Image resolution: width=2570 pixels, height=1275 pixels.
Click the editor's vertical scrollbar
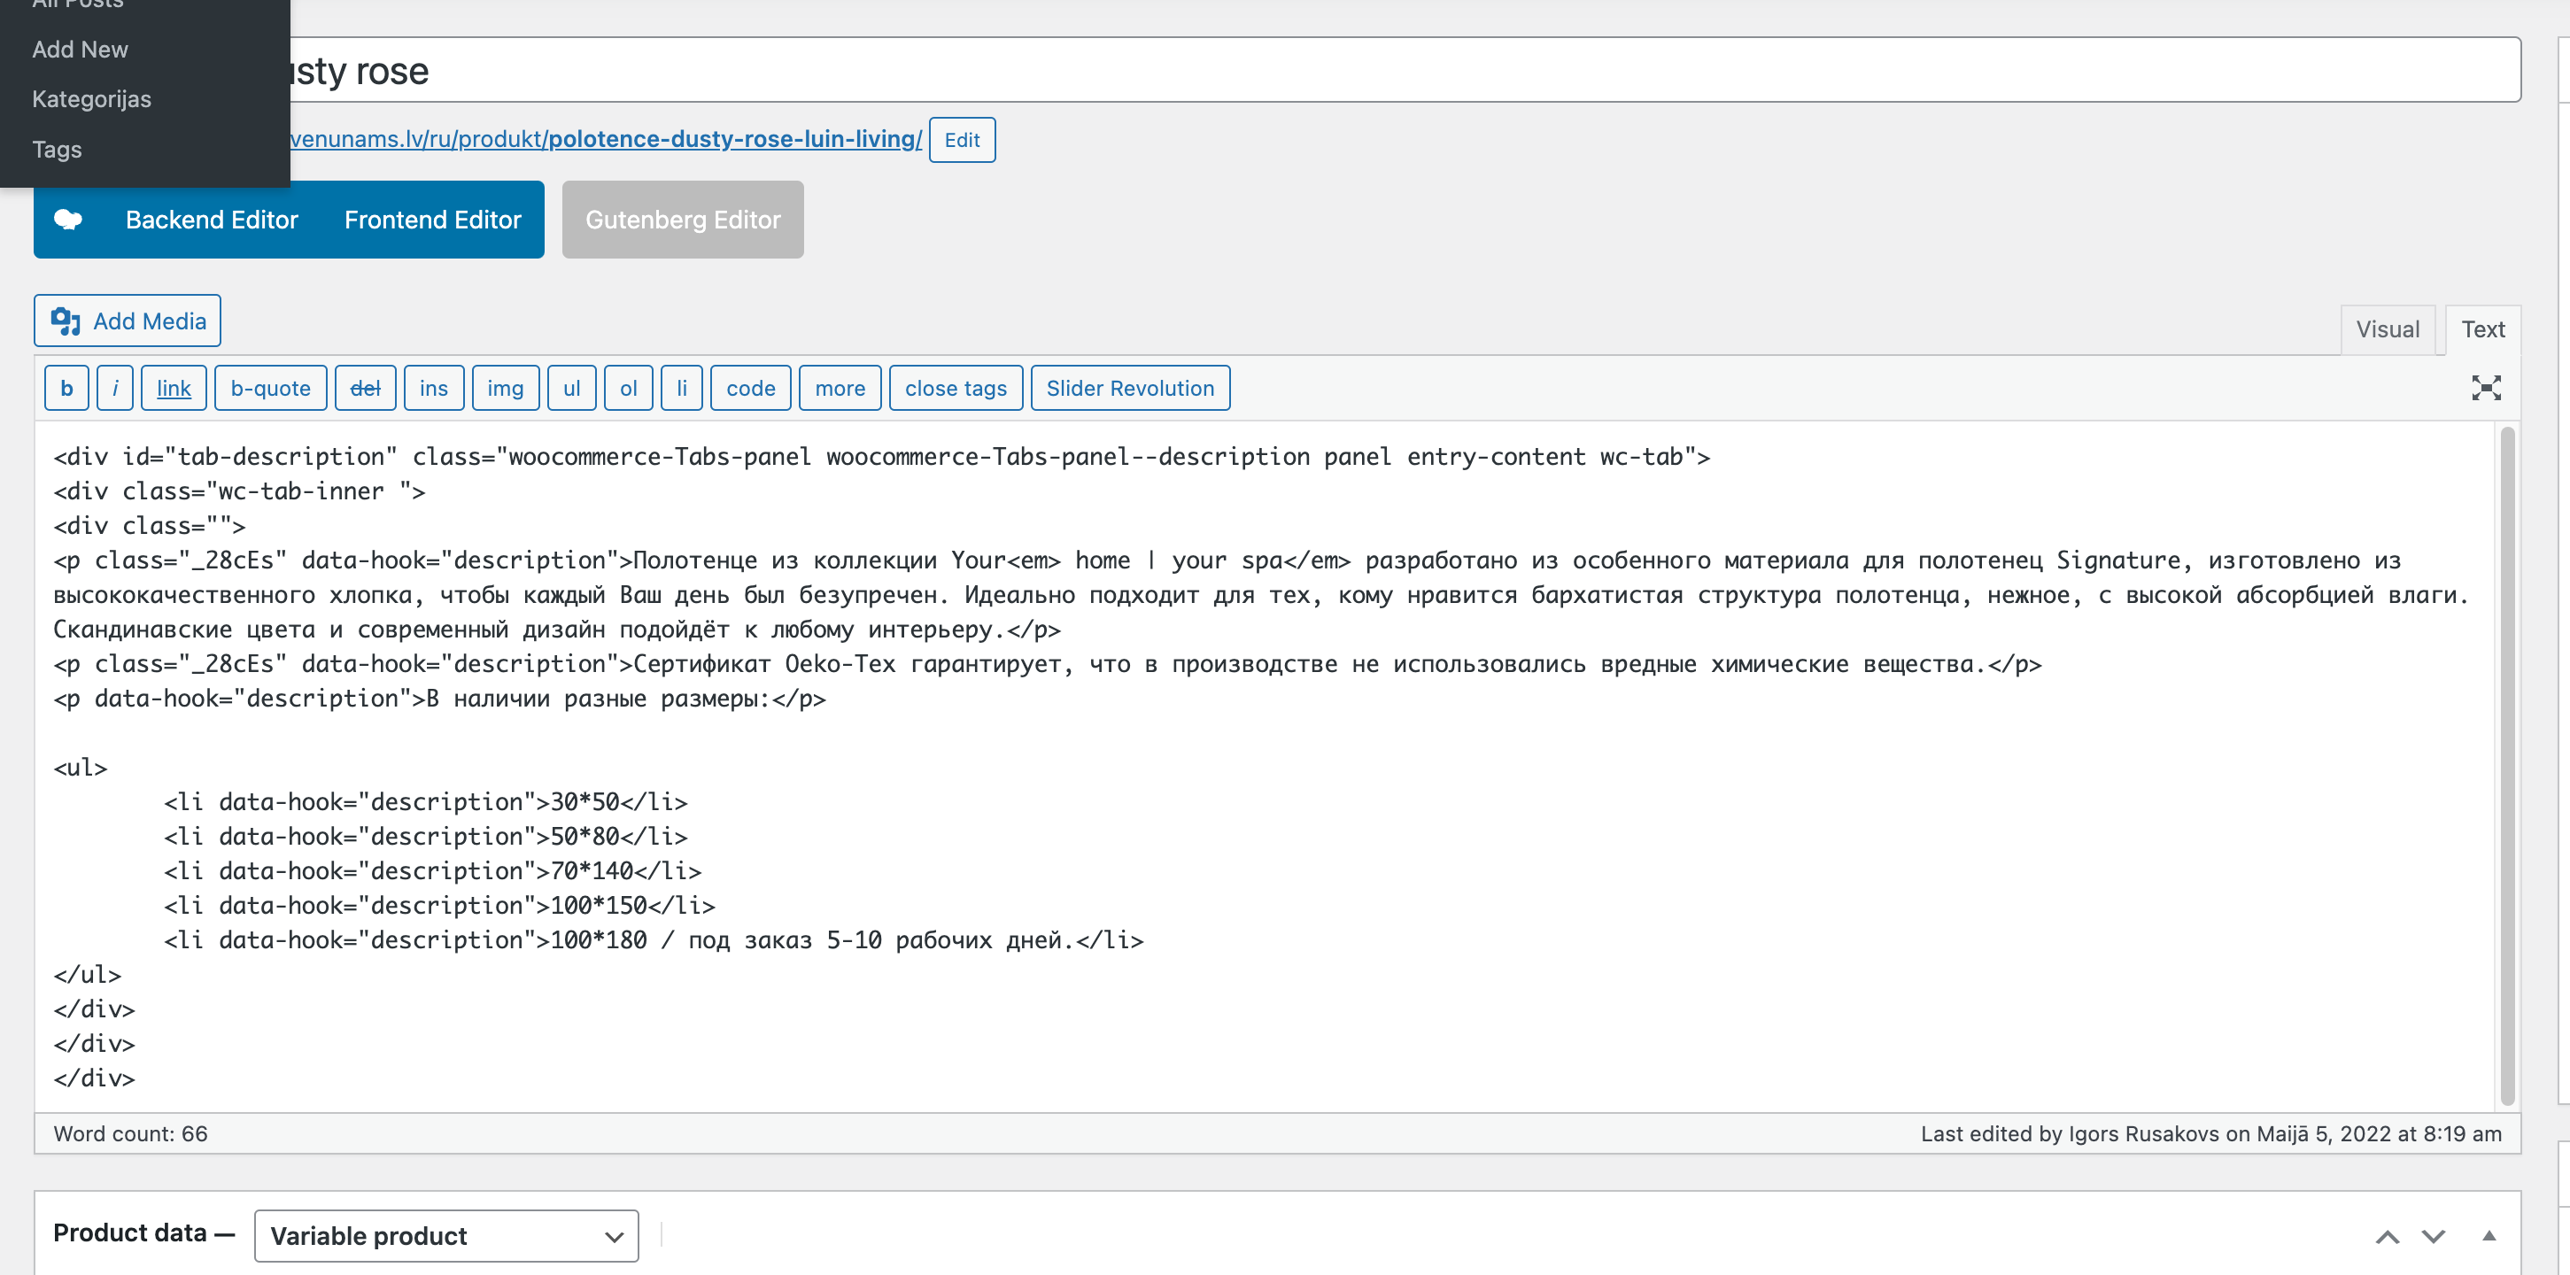click(x=2507, y=765)
